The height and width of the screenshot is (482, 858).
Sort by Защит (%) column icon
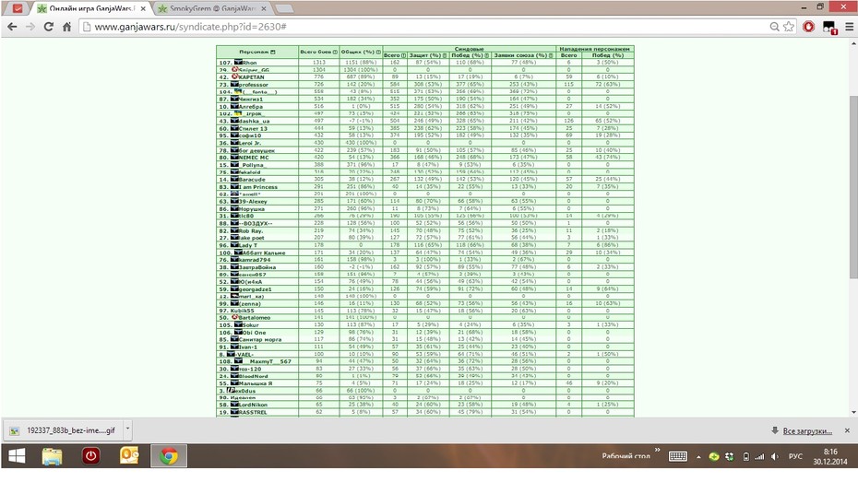point(445,55)
